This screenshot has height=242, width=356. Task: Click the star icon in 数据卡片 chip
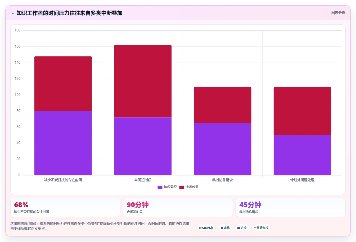click(x=255, y=227)
